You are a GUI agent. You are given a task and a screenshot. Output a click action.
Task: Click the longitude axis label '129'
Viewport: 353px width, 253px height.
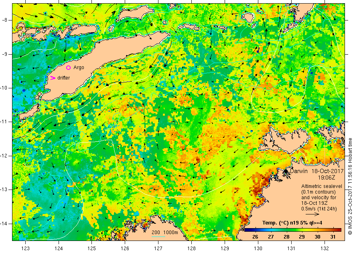225,249
